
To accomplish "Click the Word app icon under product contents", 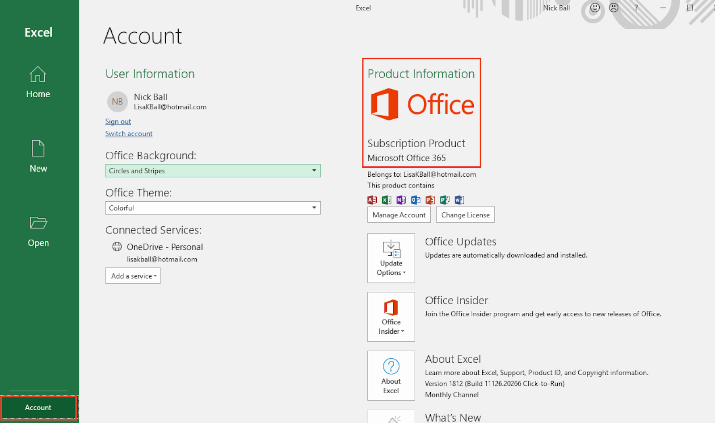I will click(459, 199).
